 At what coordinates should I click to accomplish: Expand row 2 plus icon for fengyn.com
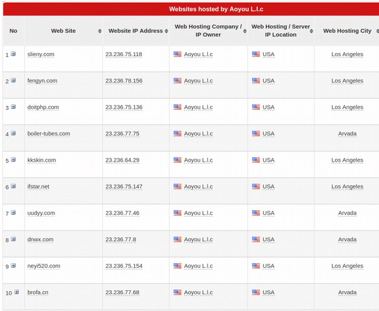tap(14, 80)
